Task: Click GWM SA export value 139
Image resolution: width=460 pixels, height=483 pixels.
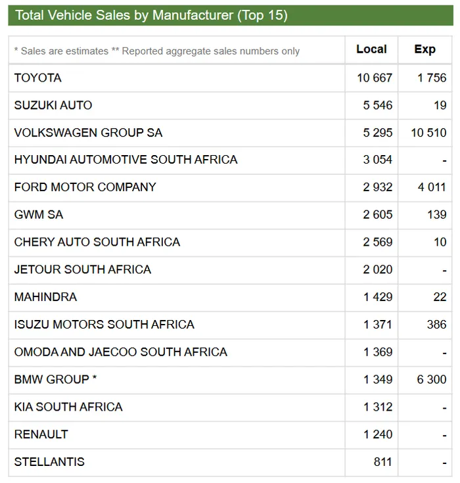Action: pyautogui.click(x=437, y=215)
